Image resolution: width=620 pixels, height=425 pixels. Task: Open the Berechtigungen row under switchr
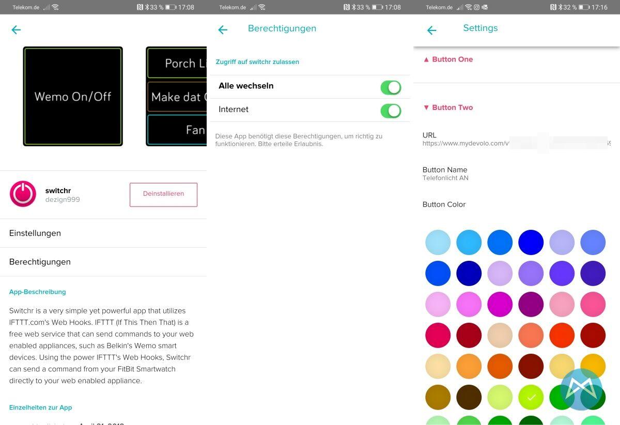point(103,262)
